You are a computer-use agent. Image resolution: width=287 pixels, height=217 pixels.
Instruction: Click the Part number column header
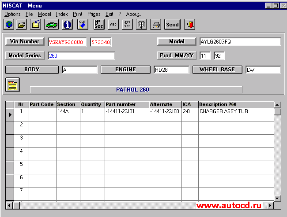pos(127,104)
